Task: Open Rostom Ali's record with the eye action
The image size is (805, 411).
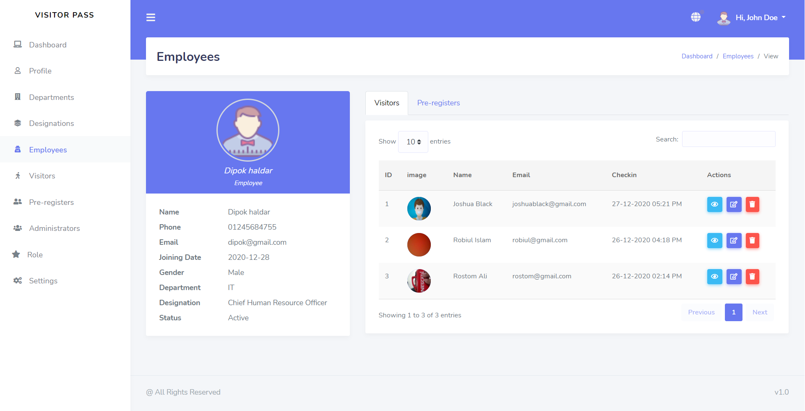Action: (714, 277)
